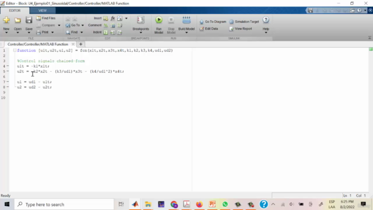This screenshot has height=210, width=373.
Task: Expand the Breakpoints dropdown arrow
Action: (x=140, y=33)
